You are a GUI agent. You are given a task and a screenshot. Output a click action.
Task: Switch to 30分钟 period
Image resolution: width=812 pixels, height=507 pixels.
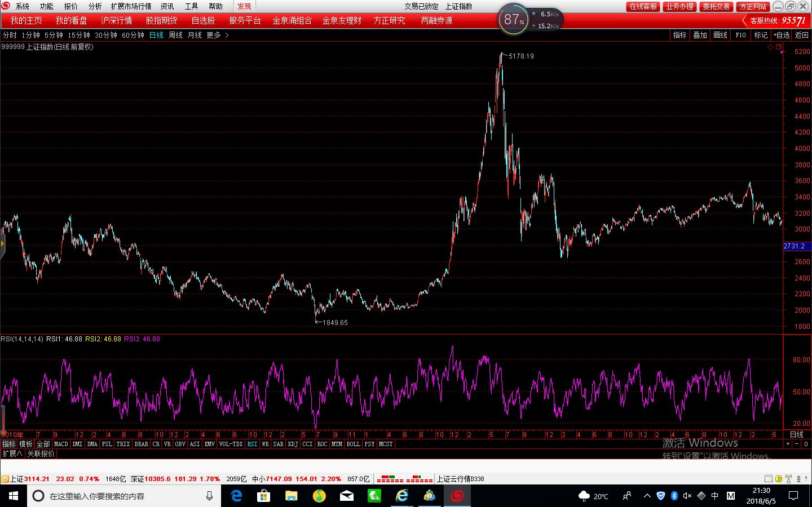(106, 35)
